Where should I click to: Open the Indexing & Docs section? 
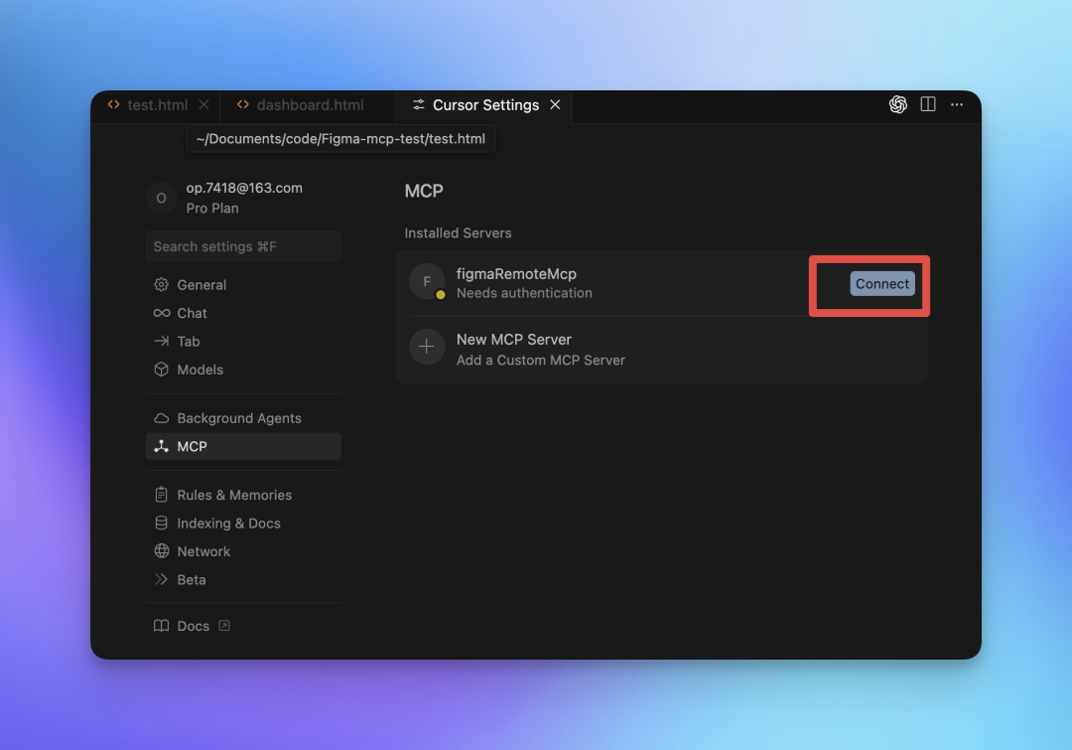[x=228, y=524]
